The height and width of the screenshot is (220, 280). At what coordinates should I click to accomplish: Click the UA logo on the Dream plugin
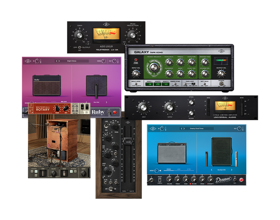pos(153,128)
